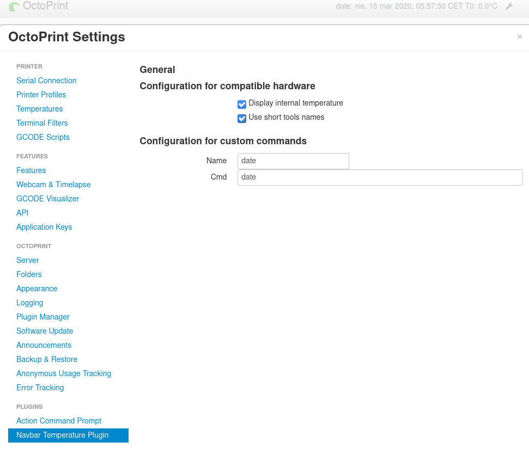Screen dimensions: 529x454
Task: Open API settings
Action: (22, 213)
